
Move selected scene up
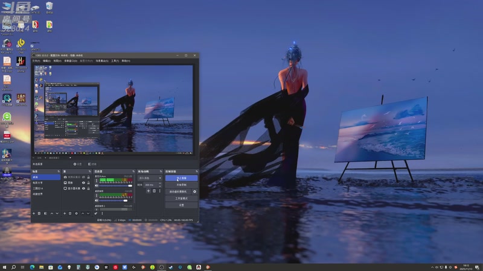[52, 213]
